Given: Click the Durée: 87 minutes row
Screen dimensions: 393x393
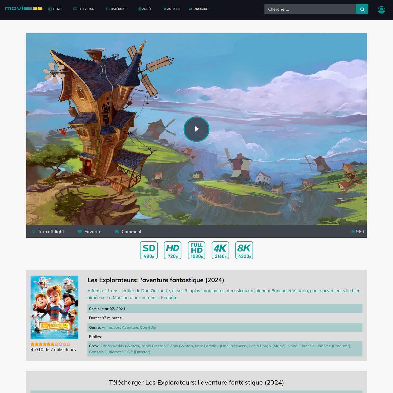Looking at the screenshot, I should (x=225, y=318).
